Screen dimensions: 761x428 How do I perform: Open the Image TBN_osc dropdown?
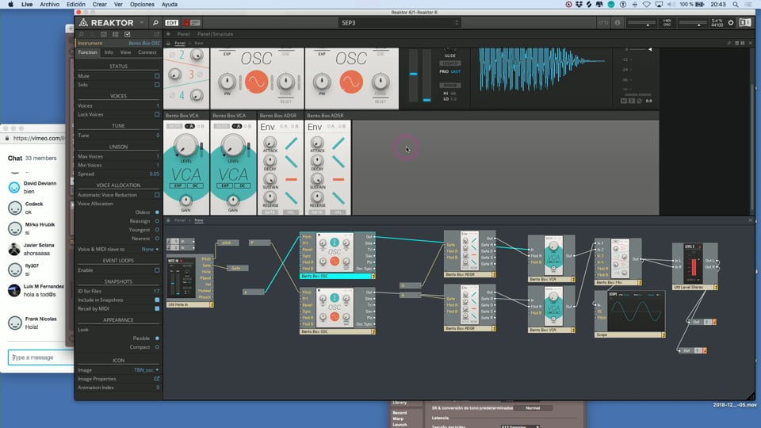pos(146,370)
